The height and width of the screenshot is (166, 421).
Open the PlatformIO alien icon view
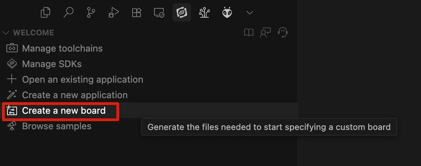pyautogui.click(x=227, y=13)
